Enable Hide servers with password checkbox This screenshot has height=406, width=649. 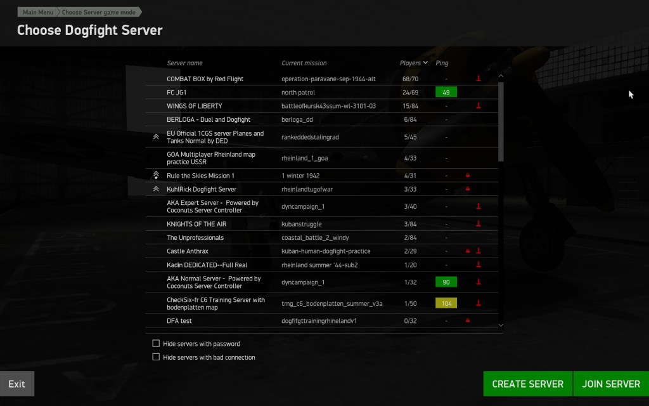156,344
